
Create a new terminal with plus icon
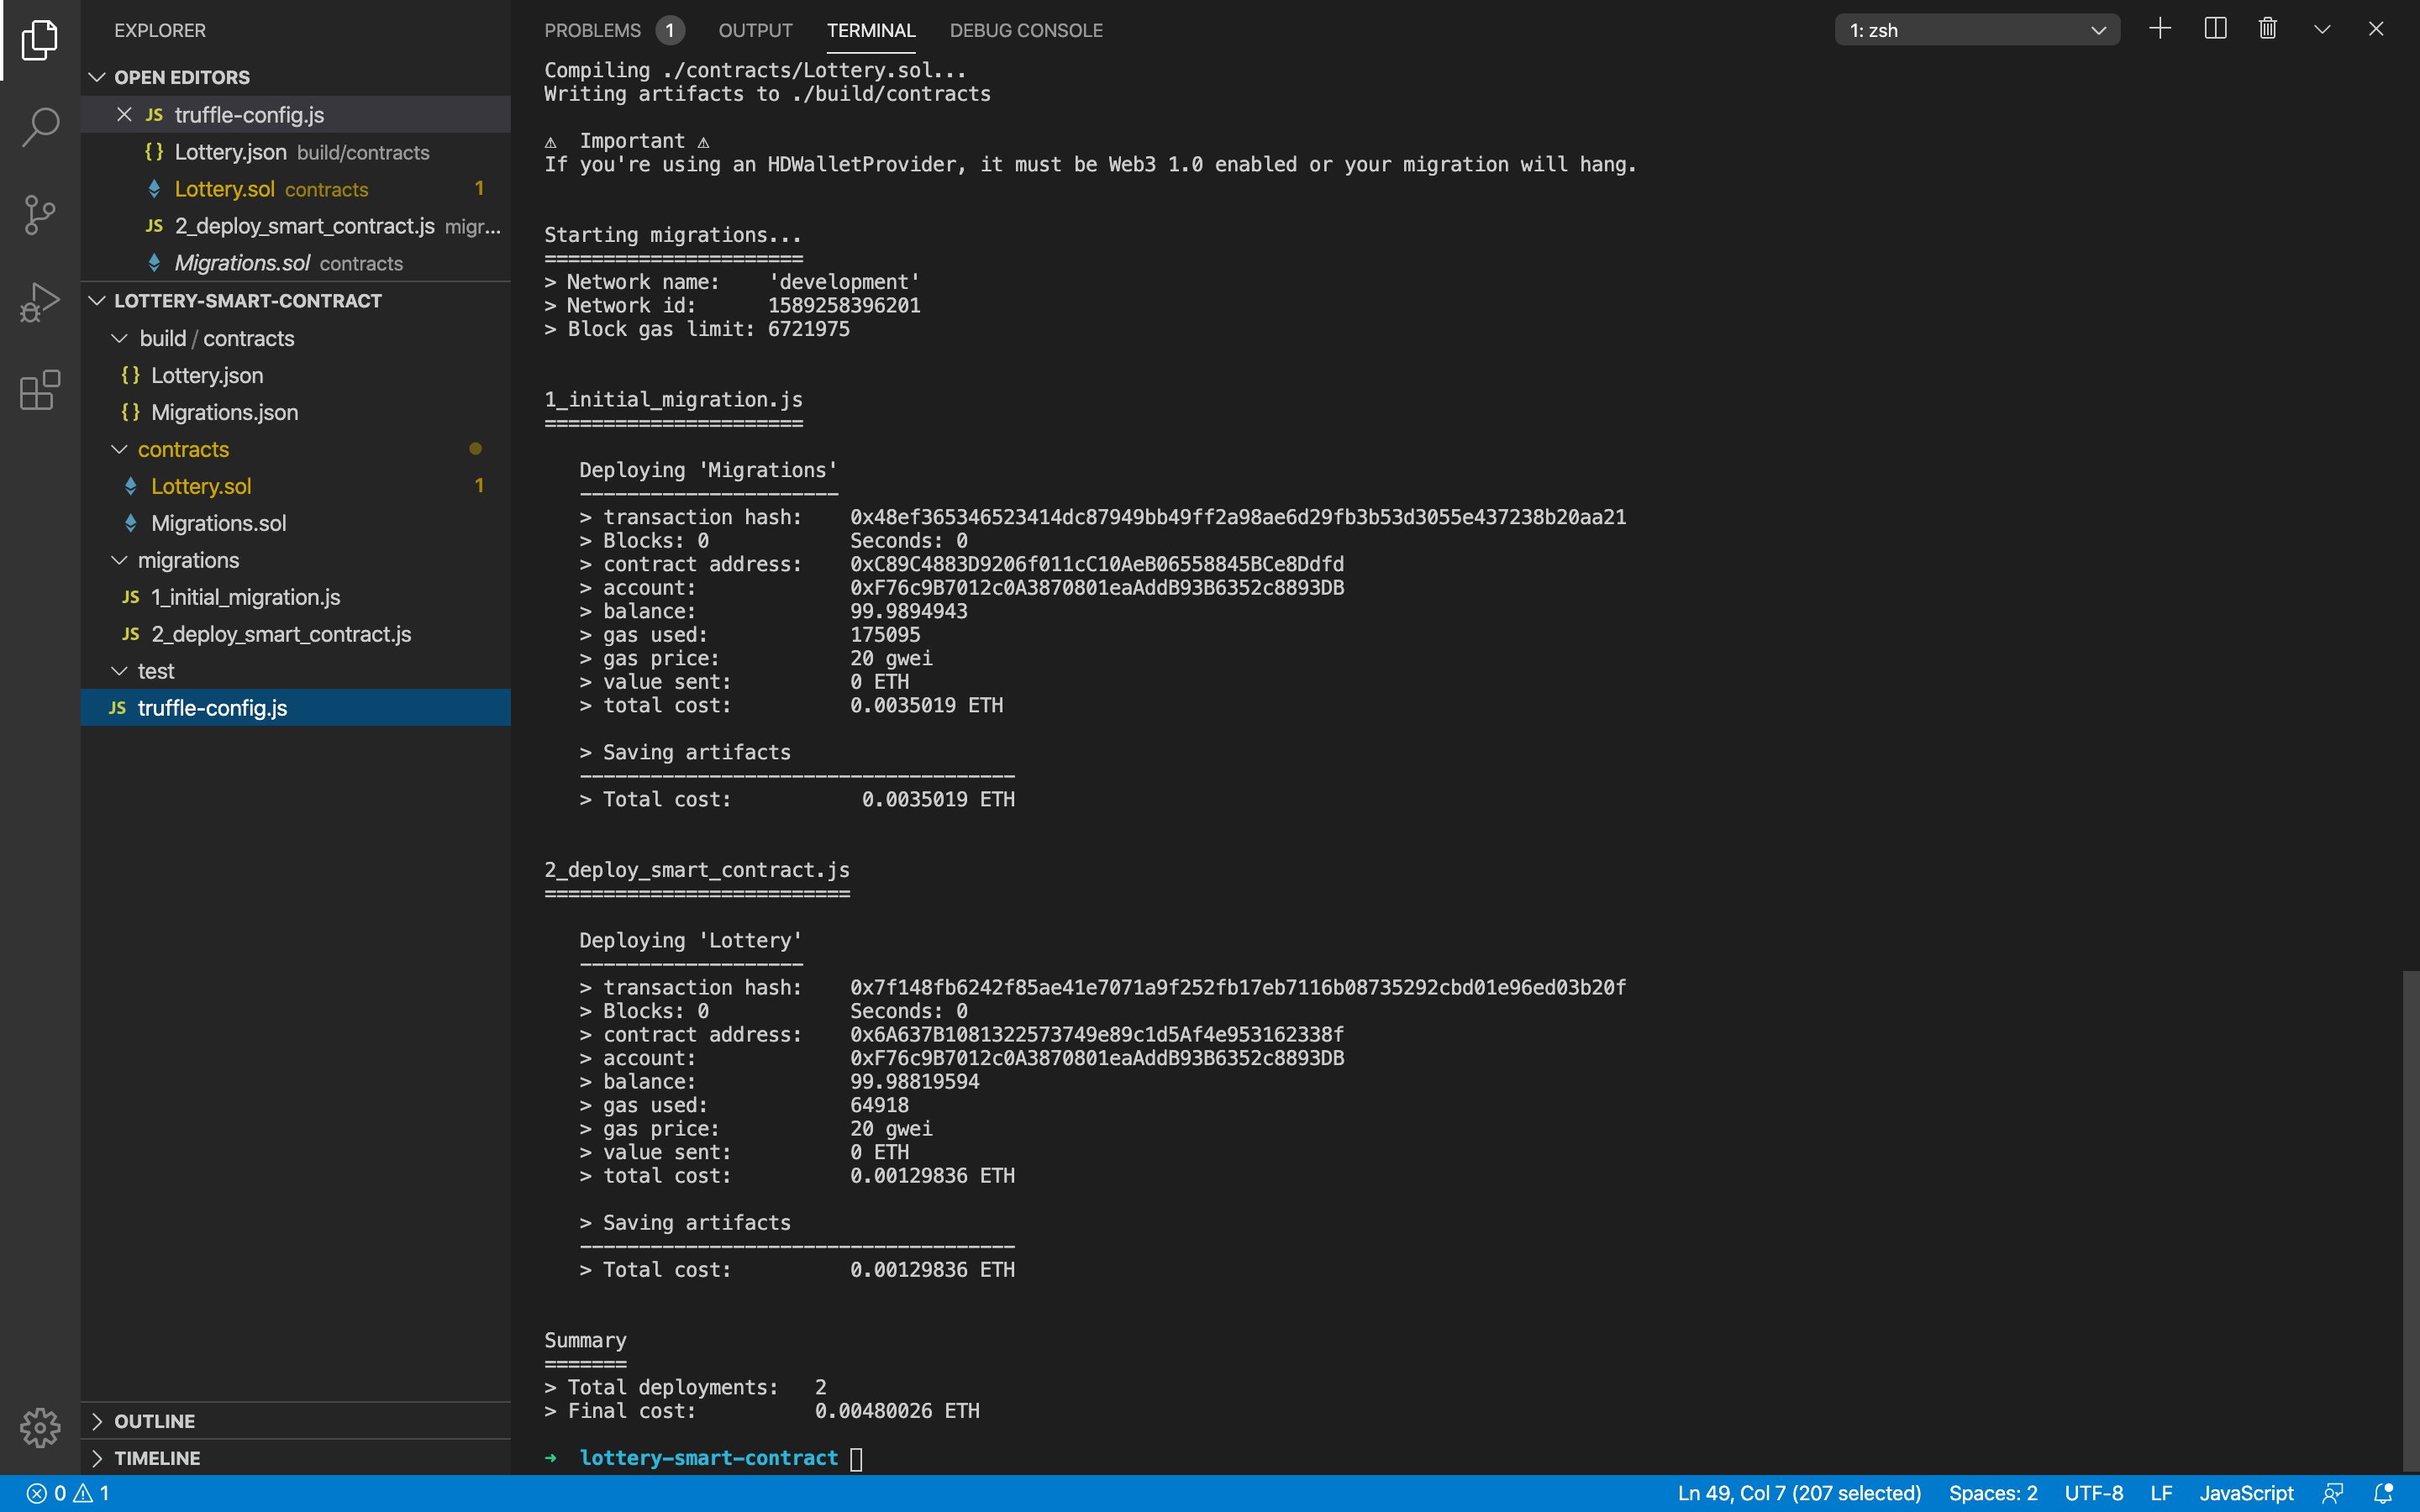(2160, 29)
